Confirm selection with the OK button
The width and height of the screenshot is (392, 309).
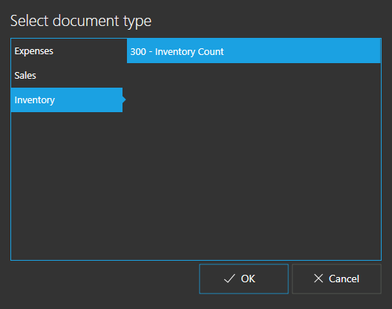pyautogui.click(x=244, y=279)
